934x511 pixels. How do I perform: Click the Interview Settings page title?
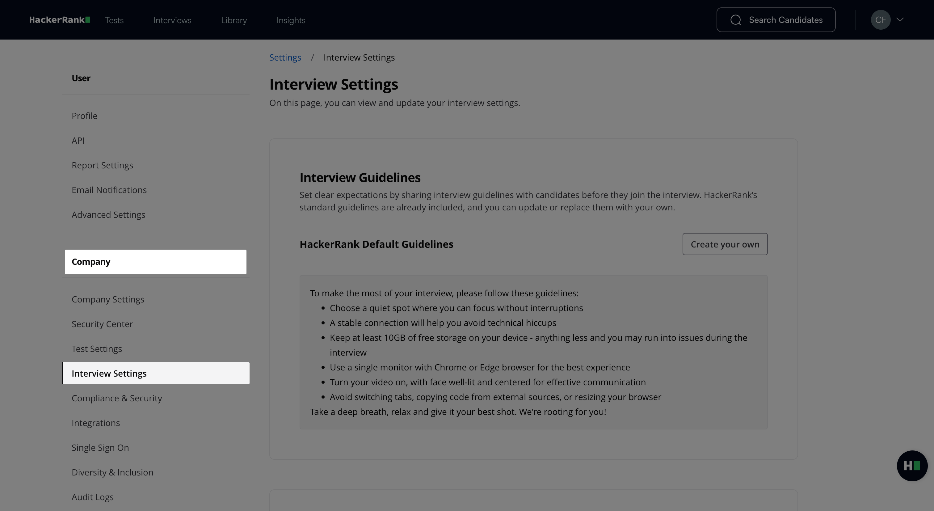click(x=334, y=85)
